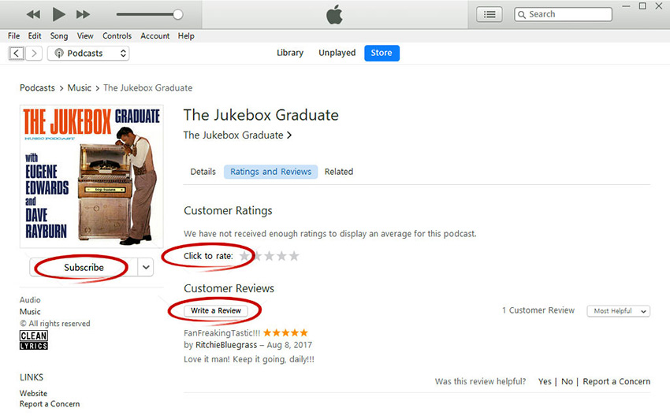Click the Play button in the transport controls
670x419 pixels.
tap(58, 14)
